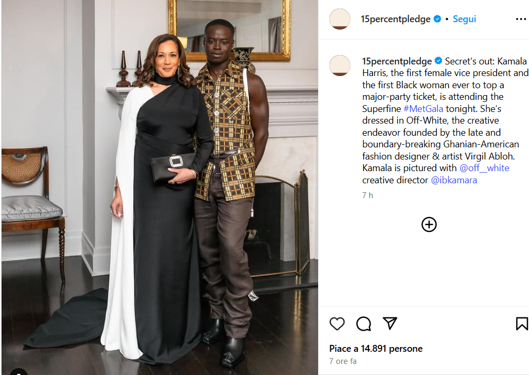Viewport: 529px width, 375px height.
Task: Click the 7 ore fa timestamp
Action: click(x=343, y=361)
